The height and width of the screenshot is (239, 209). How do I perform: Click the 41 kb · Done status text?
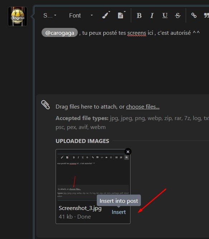tap(75, 216)
